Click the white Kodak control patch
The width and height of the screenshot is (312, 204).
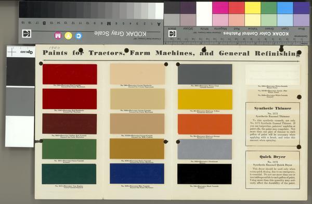(204, 14)
